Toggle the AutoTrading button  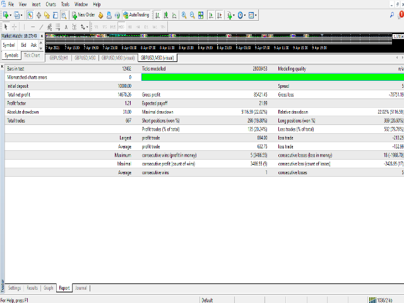(136, 15)
